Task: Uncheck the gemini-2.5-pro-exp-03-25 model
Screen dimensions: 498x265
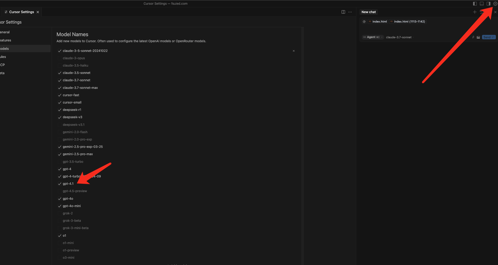Action: (x=60, y=147)
